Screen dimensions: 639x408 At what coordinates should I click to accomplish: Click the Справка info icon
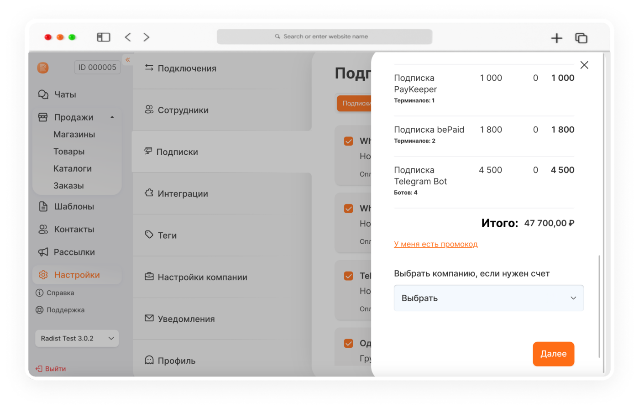pyautogui.click(x=40, y=293)
